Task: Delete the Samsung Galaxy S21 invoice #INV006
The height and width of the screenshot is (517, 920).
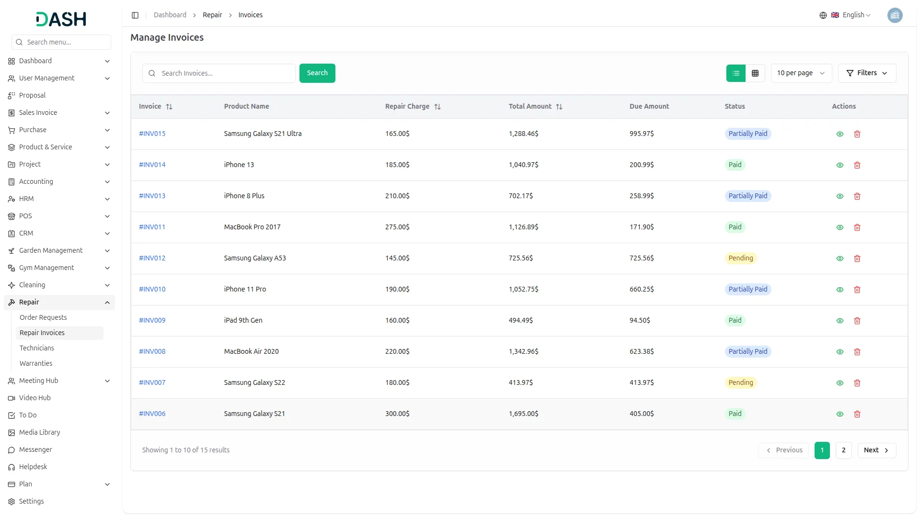Action: tap(857, 414)
